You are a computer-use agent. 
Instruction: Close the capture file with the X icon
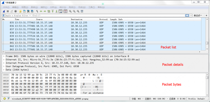pos(28,11)
